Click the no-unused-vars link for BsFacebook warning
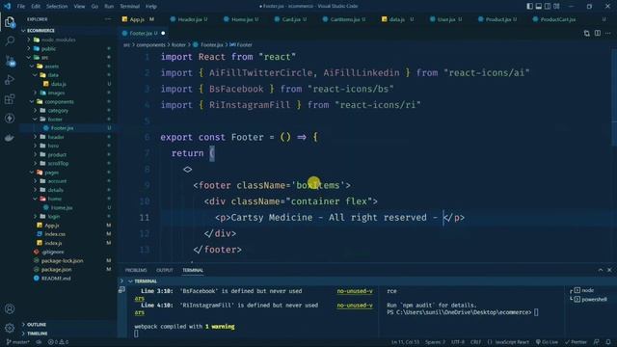 355,291
